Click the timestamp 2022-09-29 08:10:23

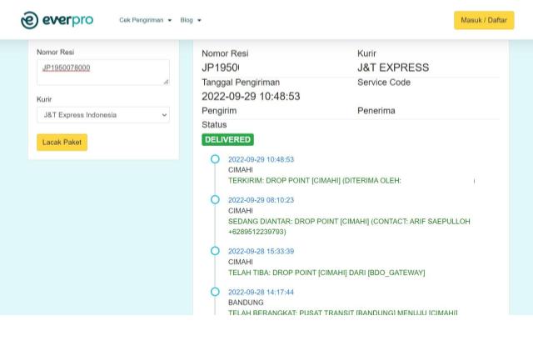pyautogui.click(x=261, y=200)
